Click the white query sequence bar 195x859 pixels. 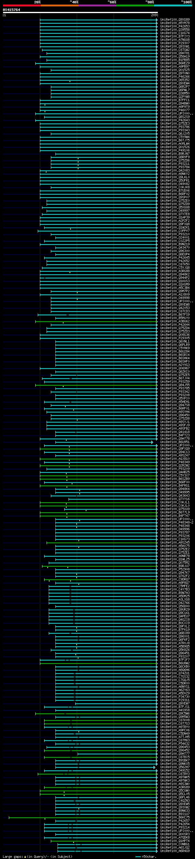(80, 13)
